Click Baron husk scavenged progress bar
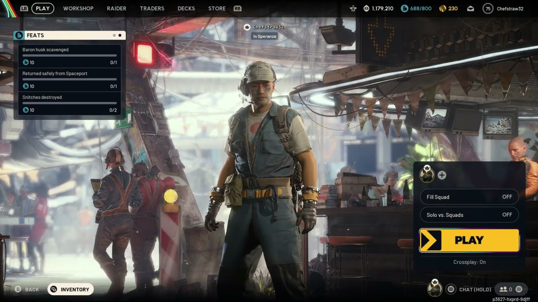The image size is (538, 302). [70, 55]
